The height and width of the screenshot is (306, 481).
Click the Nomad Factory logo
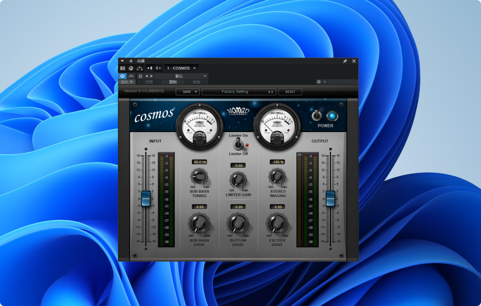(x=238, y=111)
